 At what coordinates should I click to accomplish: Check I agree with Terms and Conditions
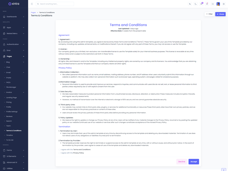pos(60,150)
